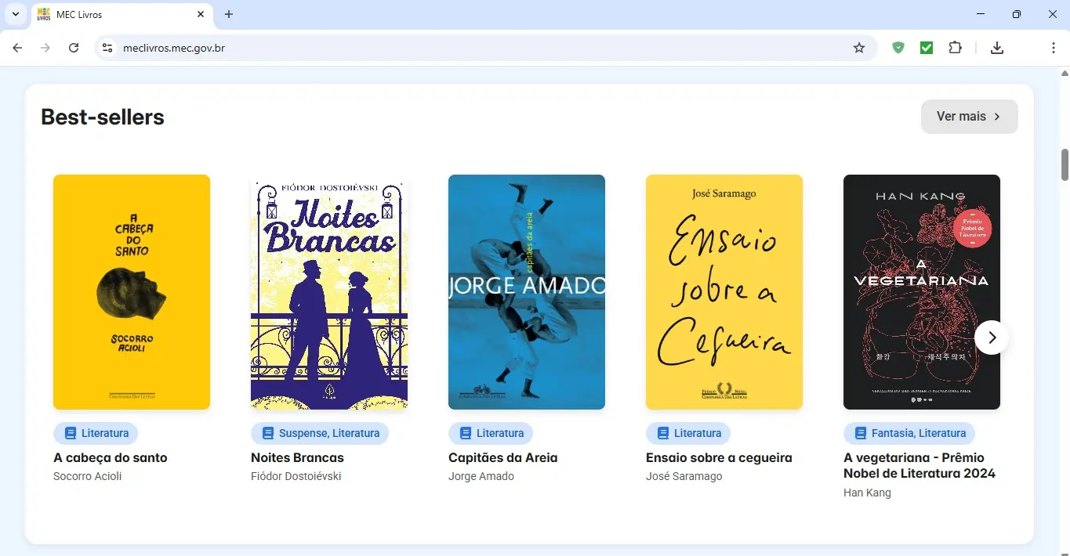The height and width of the screenshot is (556, 1070).
Task: Click the address bar to edit the URL
Action: click(470, 48)
